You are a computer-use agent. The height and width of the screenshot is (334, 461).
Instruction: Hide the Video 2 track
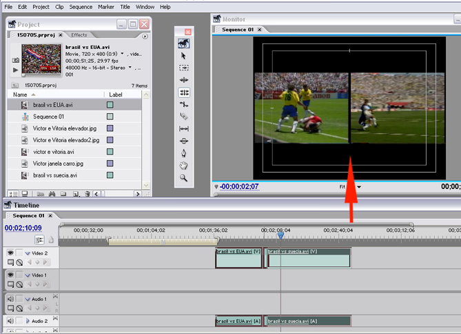pyautogui.click(x=10, y=253)
